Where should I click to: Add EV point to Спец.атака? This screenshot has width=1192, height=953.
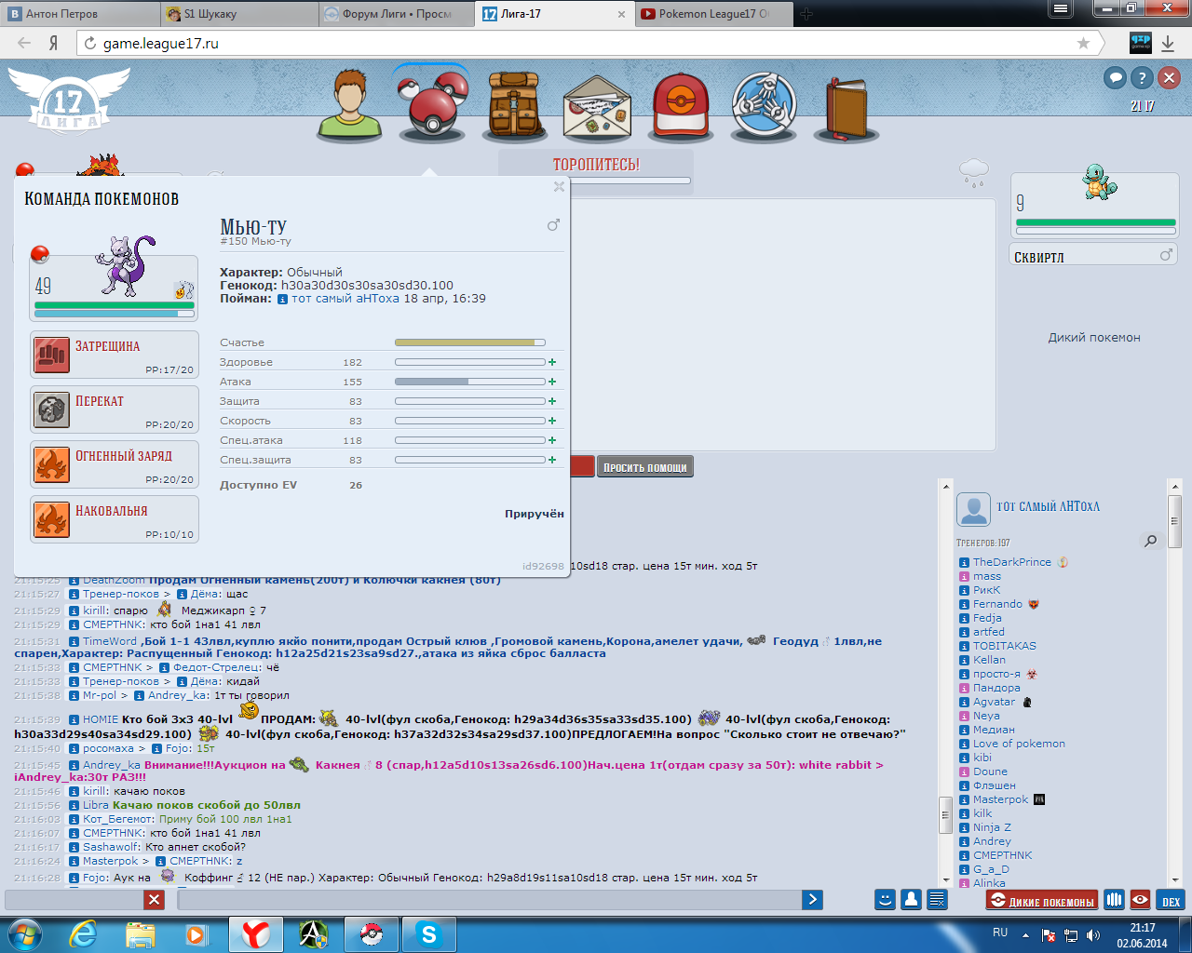coord(552,440)
